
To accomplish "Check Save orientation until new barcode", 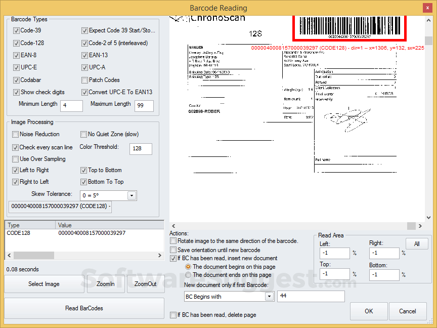I will tap(173, 250).
